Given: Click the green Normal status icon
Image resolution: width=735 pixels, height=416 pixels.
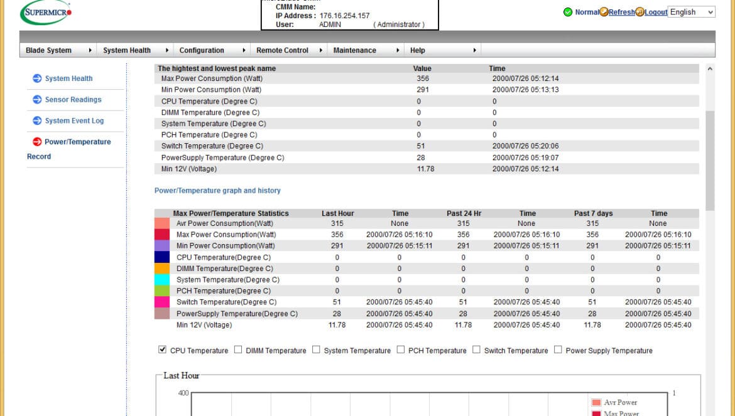Looking at the screenshot, I should tap(568, 12).
